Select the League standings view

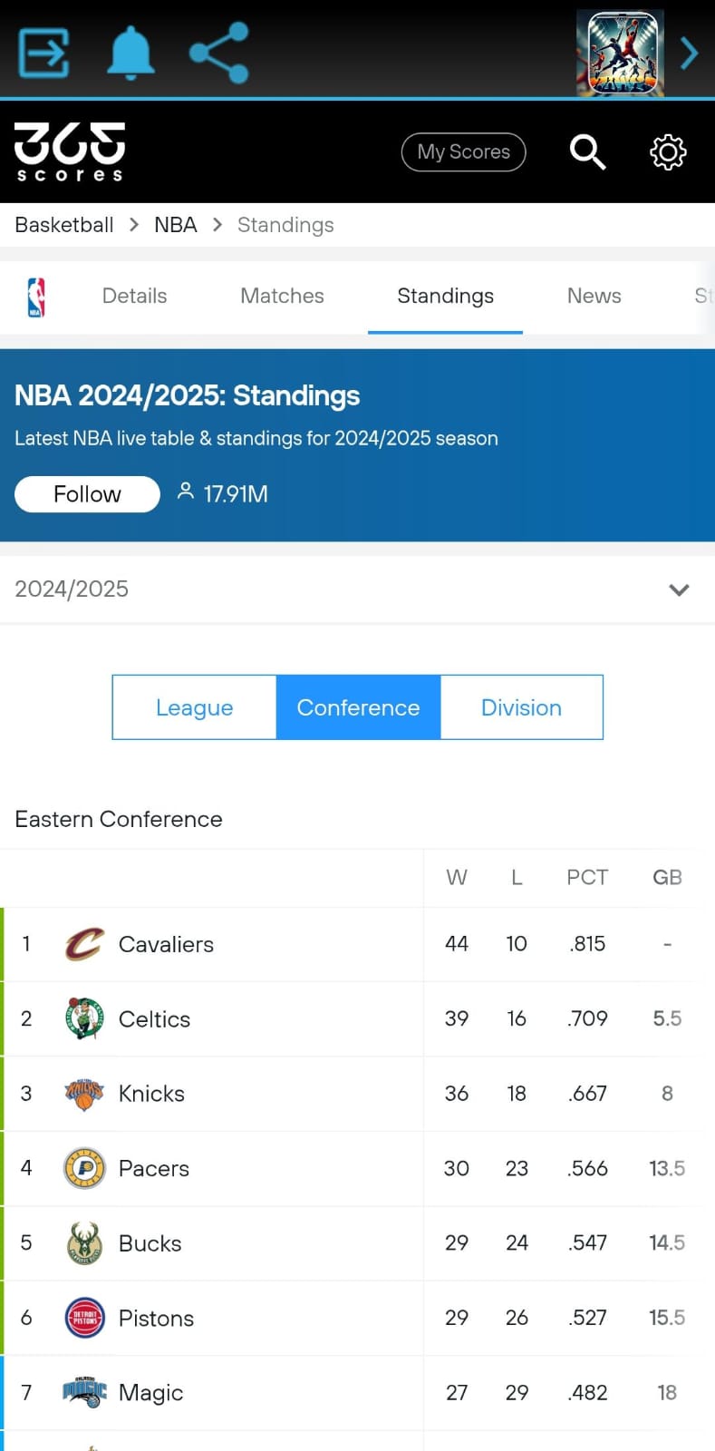pos(194,707)
